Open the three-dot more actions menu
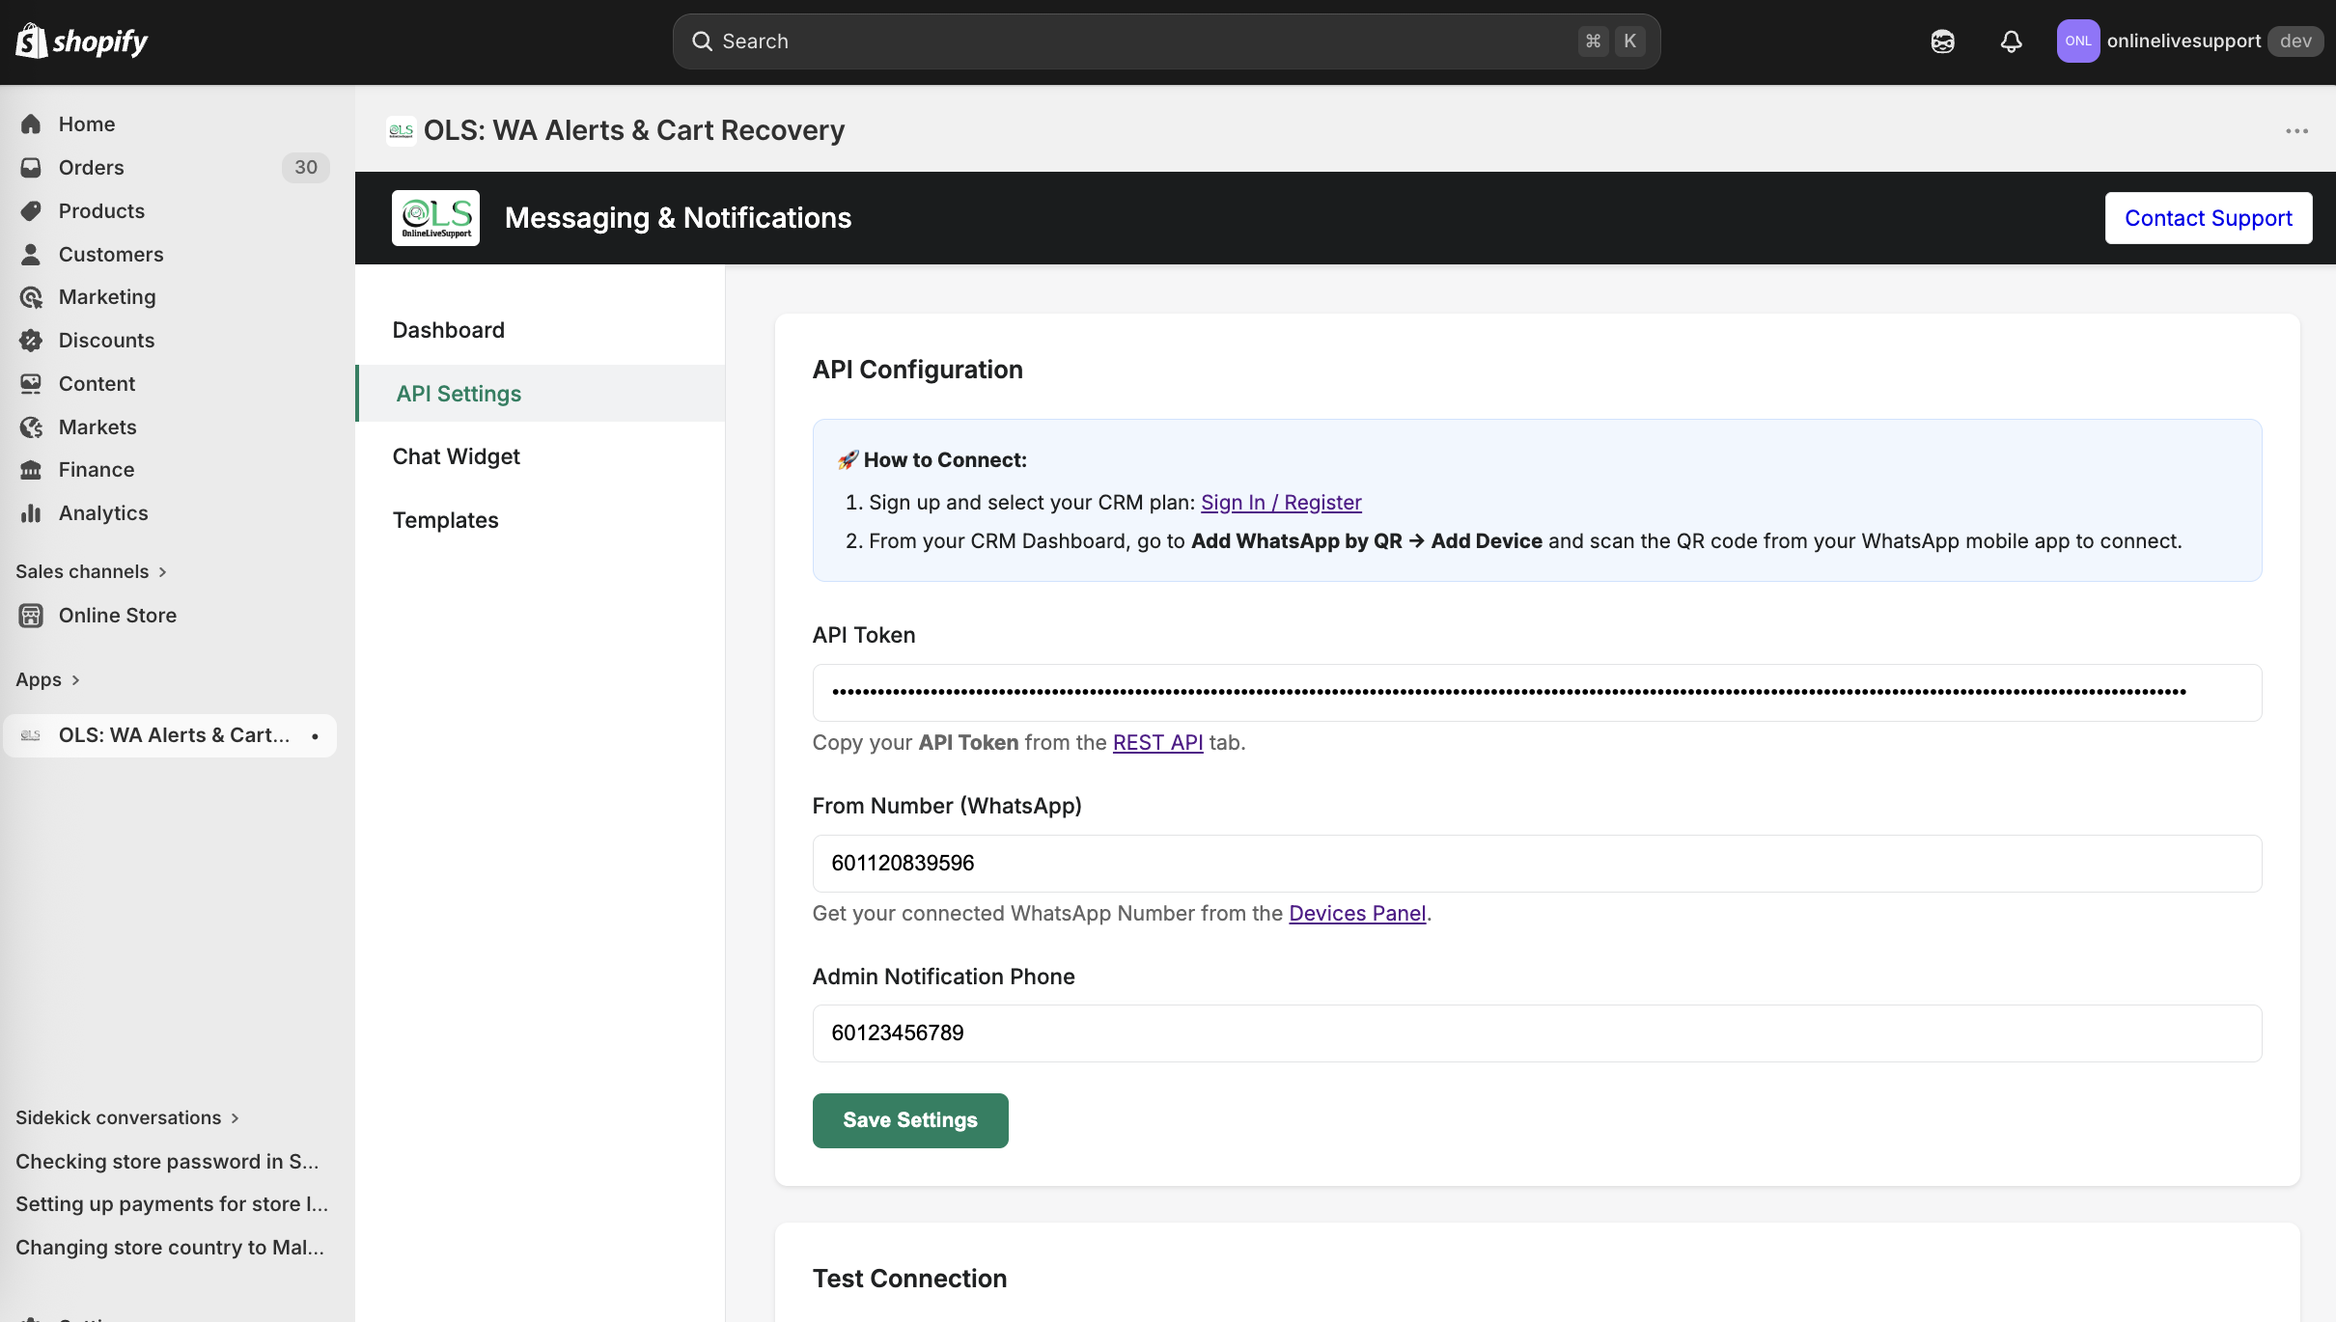 2296,131
